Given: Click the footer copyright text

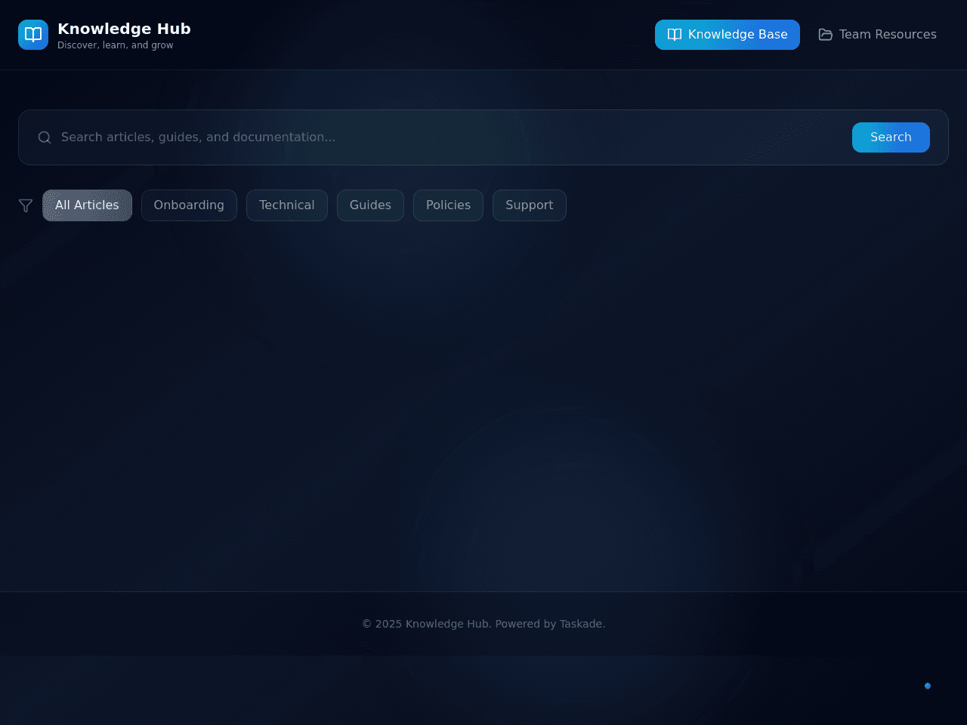Looking at the screenshot, I should (x=483, y=624).
